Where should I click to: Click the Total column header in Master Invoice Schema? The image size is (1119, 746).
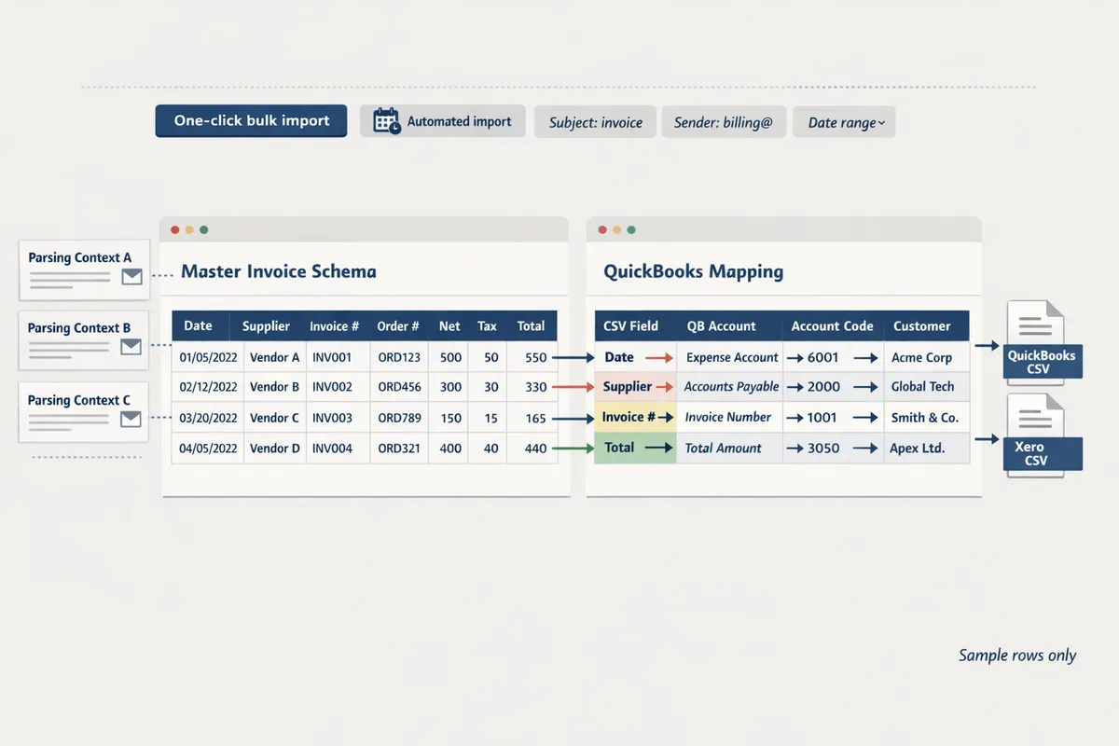pyautogui.click(x=531, y=326)
